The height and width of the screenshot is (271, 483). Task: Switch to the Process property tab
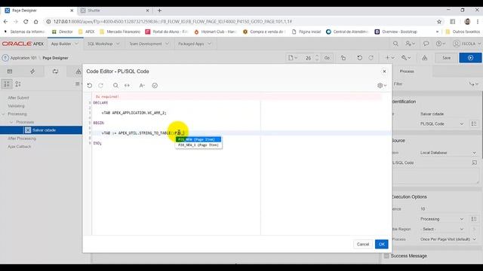[x=407, y=72]
